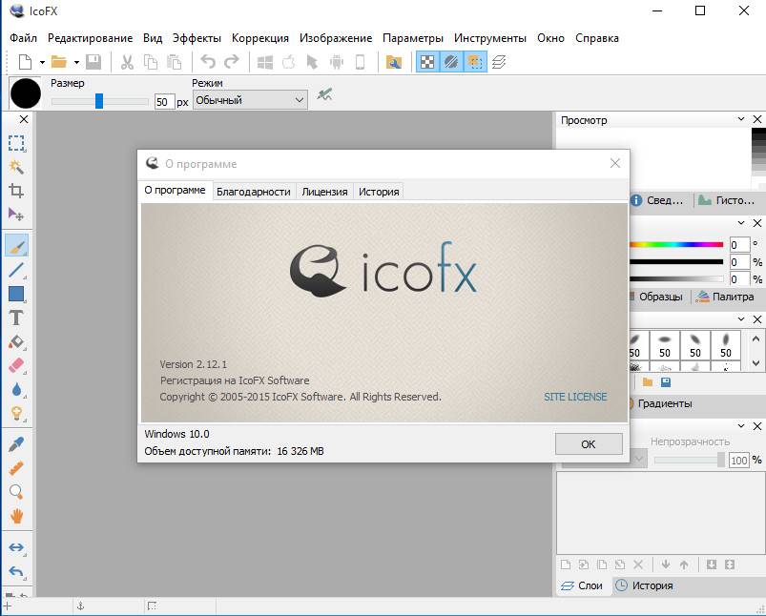Open the recent files dropdown arrow

76,62
